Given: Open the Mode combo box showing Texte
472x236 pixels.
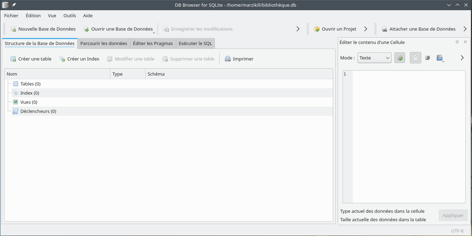Looking at the screenshot, I should pyautogui.click(x=374, y=58).
